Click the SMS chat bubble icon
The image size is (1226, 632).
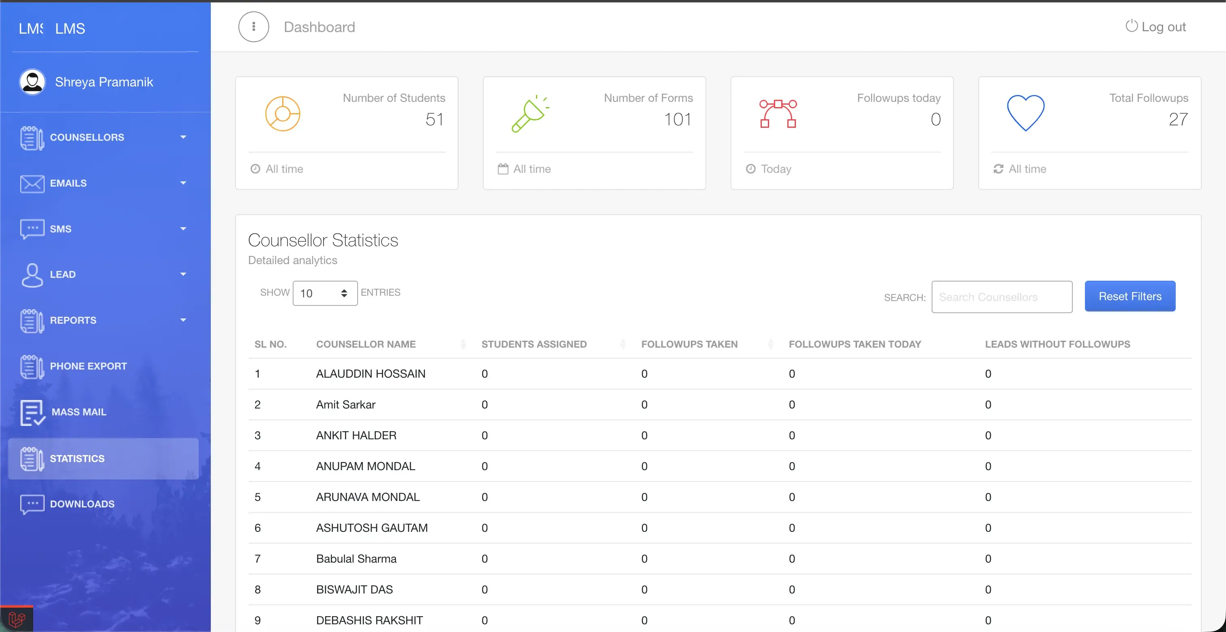(x=31, y=229)
